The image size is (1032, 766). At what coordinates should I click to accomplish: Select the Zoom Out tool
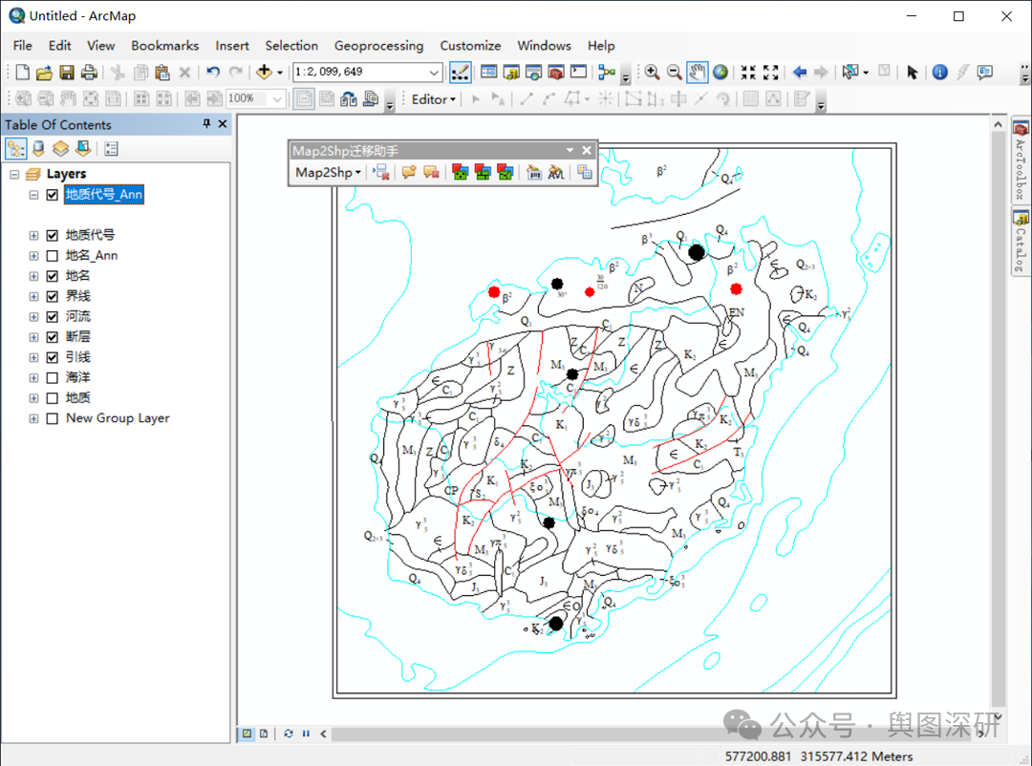675,73
